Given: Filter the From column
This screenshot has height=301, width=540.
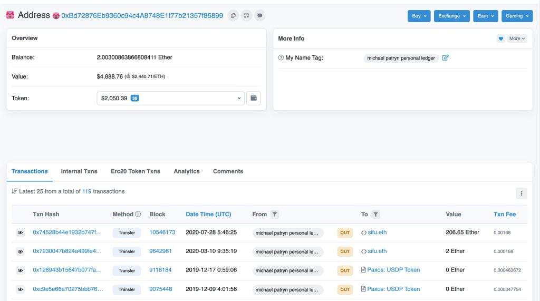Looking at the screenshot, I should point(274,214).
